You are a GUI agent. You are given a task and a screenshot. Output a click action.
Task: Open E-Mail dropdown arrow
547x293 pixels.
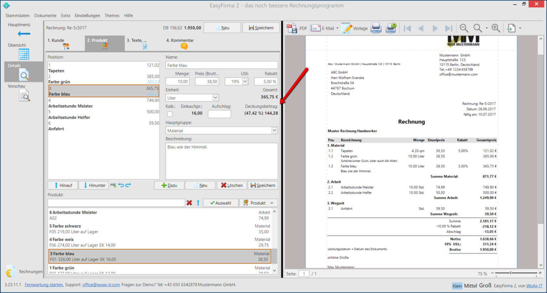click(337, 28)
